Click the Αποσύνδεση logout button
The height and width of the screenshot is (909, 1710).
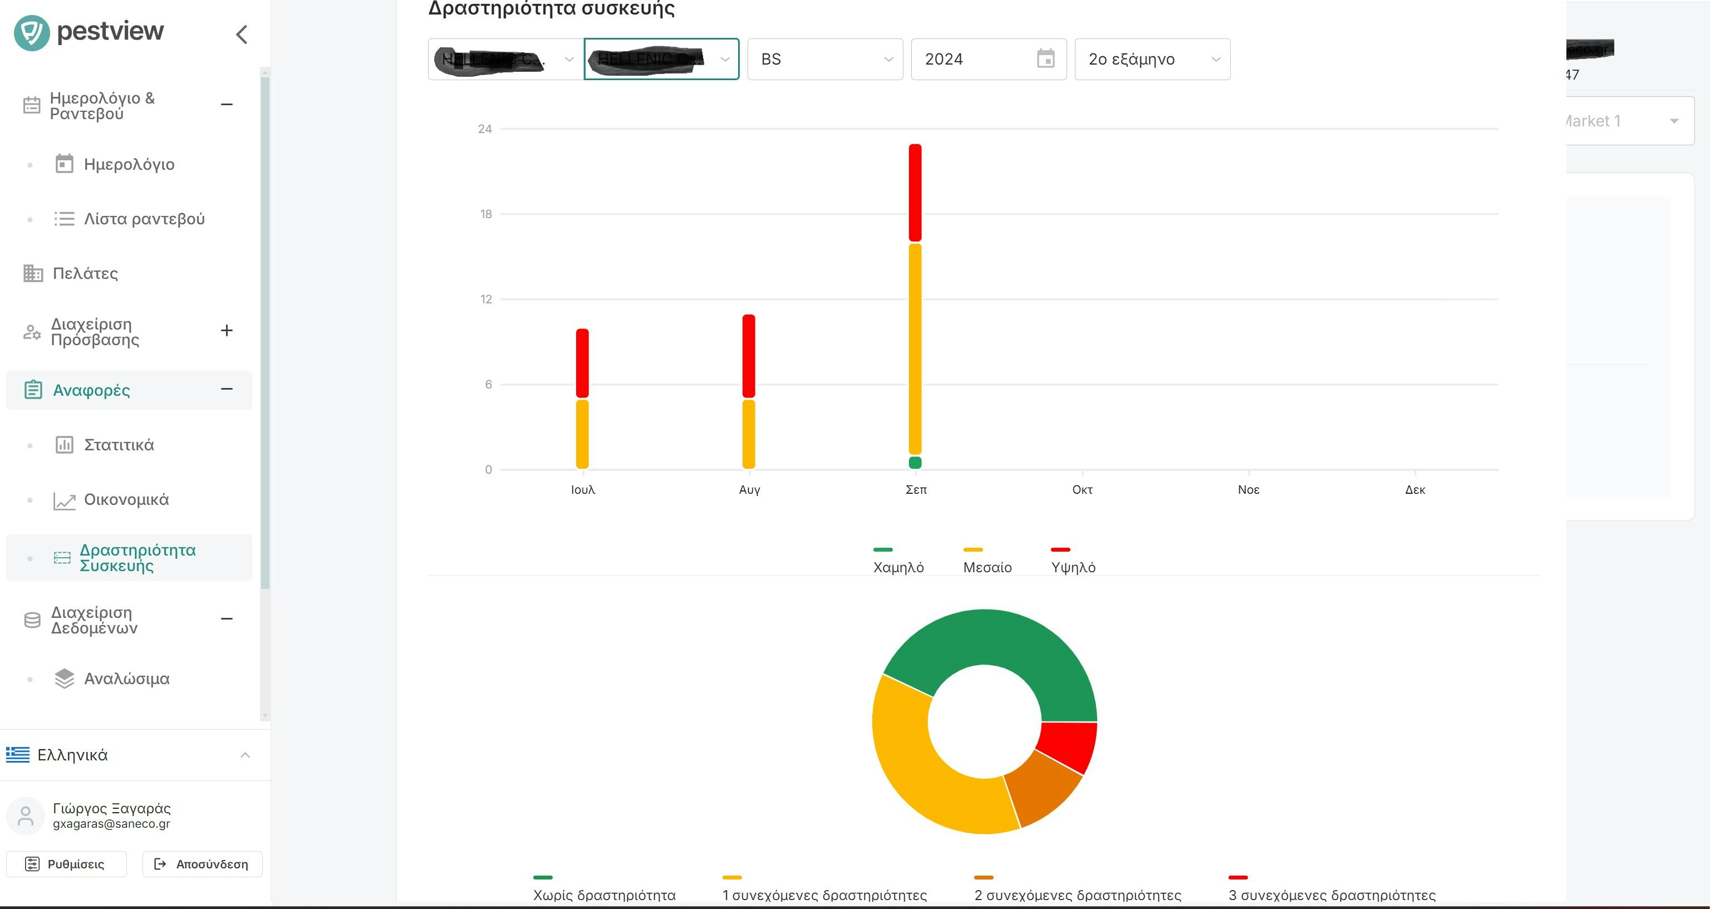point(202,864)
